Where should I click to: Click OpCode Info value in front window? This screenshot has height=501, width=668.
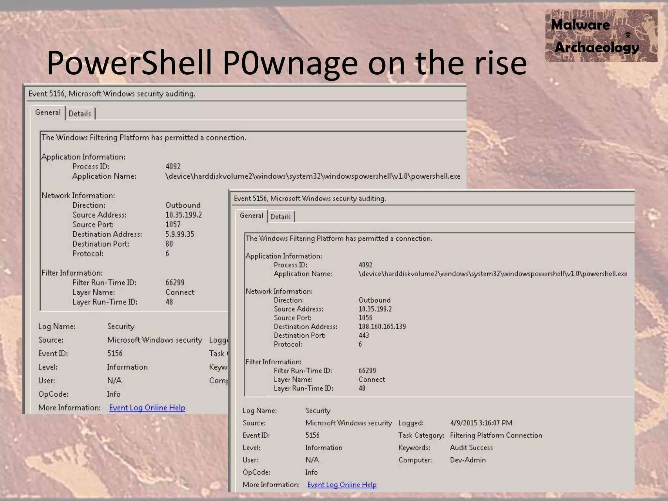311,472
